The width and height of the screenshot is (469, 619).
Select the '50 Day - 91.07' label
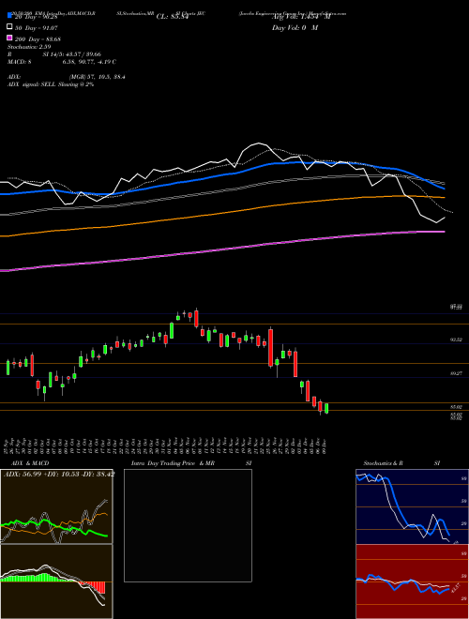click(x=37, y=28)
